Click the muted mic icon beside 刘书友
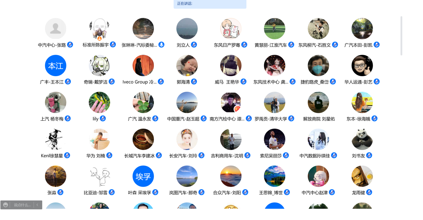Image resolution: width=423 pixels, height=220 pixels. pos(369,155)
